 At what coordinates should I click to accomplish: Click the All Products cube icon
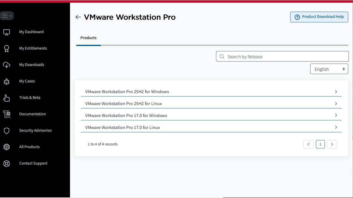click(7, 147)
